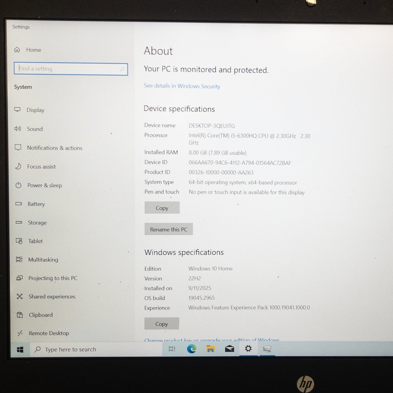
Task: Select the version value 22H2
Action: [194, 278]
